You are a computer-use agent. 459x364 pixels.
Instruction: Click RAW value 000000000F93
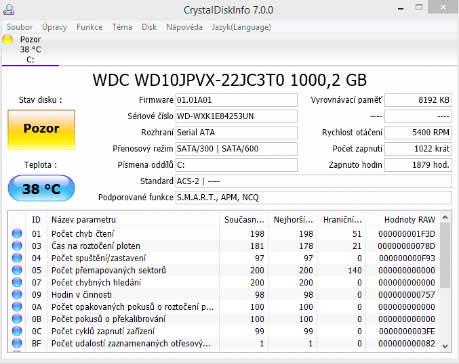point(407,258)
